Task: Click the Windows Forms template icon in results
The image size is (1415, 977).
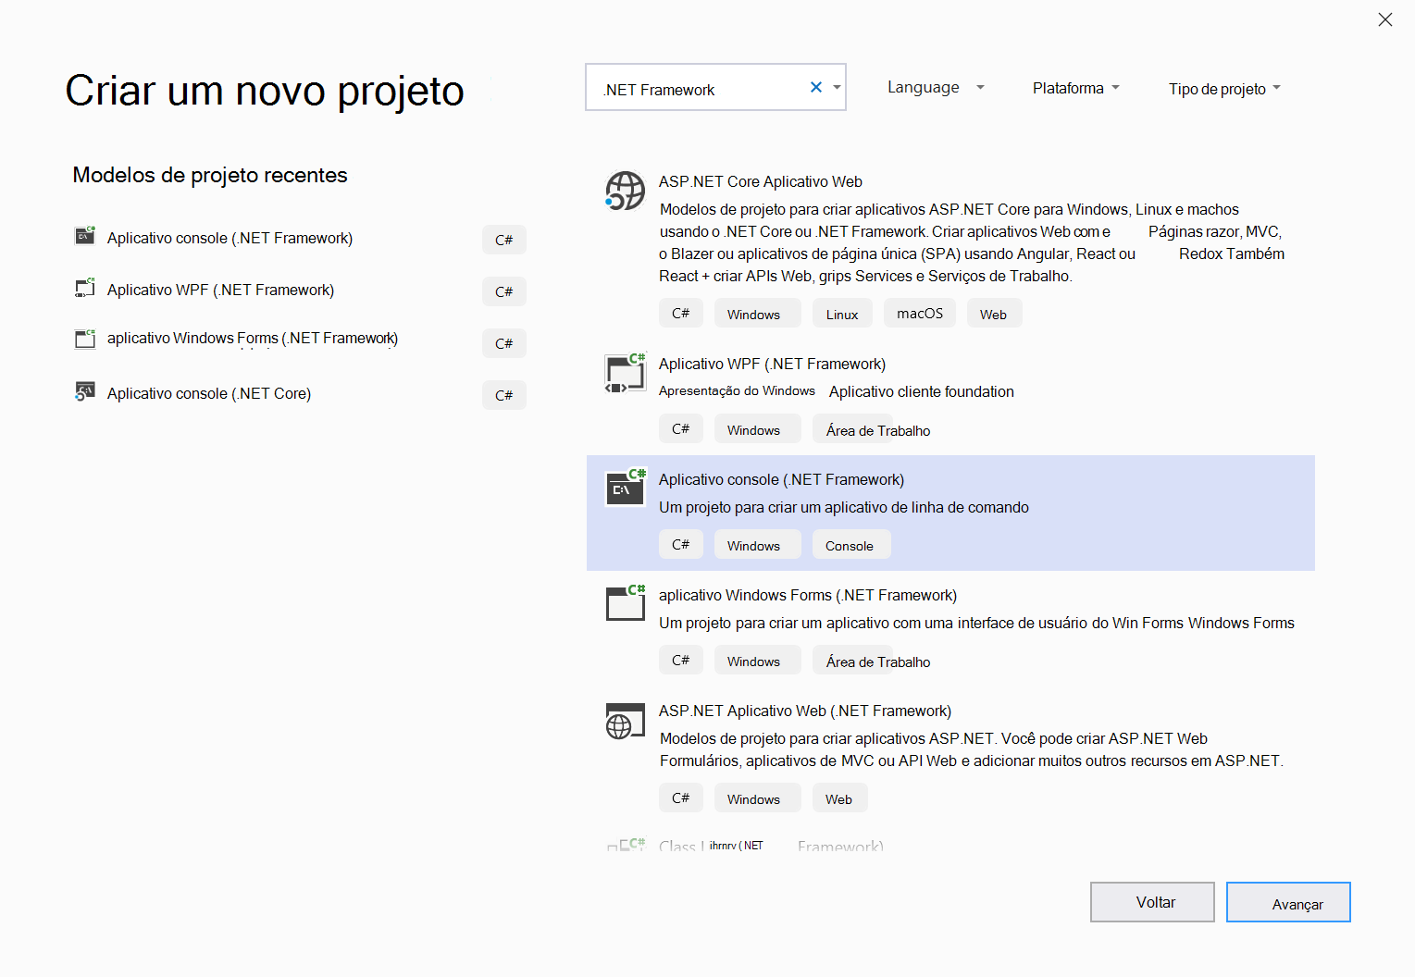Action: (625, 602)
